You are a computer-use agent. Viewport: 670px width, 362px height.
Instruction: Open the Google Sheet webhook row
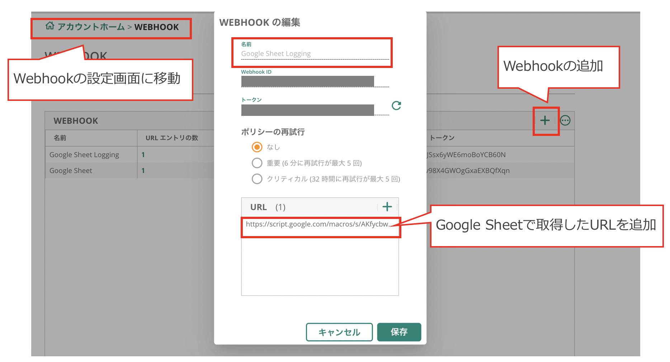(71, 171)
